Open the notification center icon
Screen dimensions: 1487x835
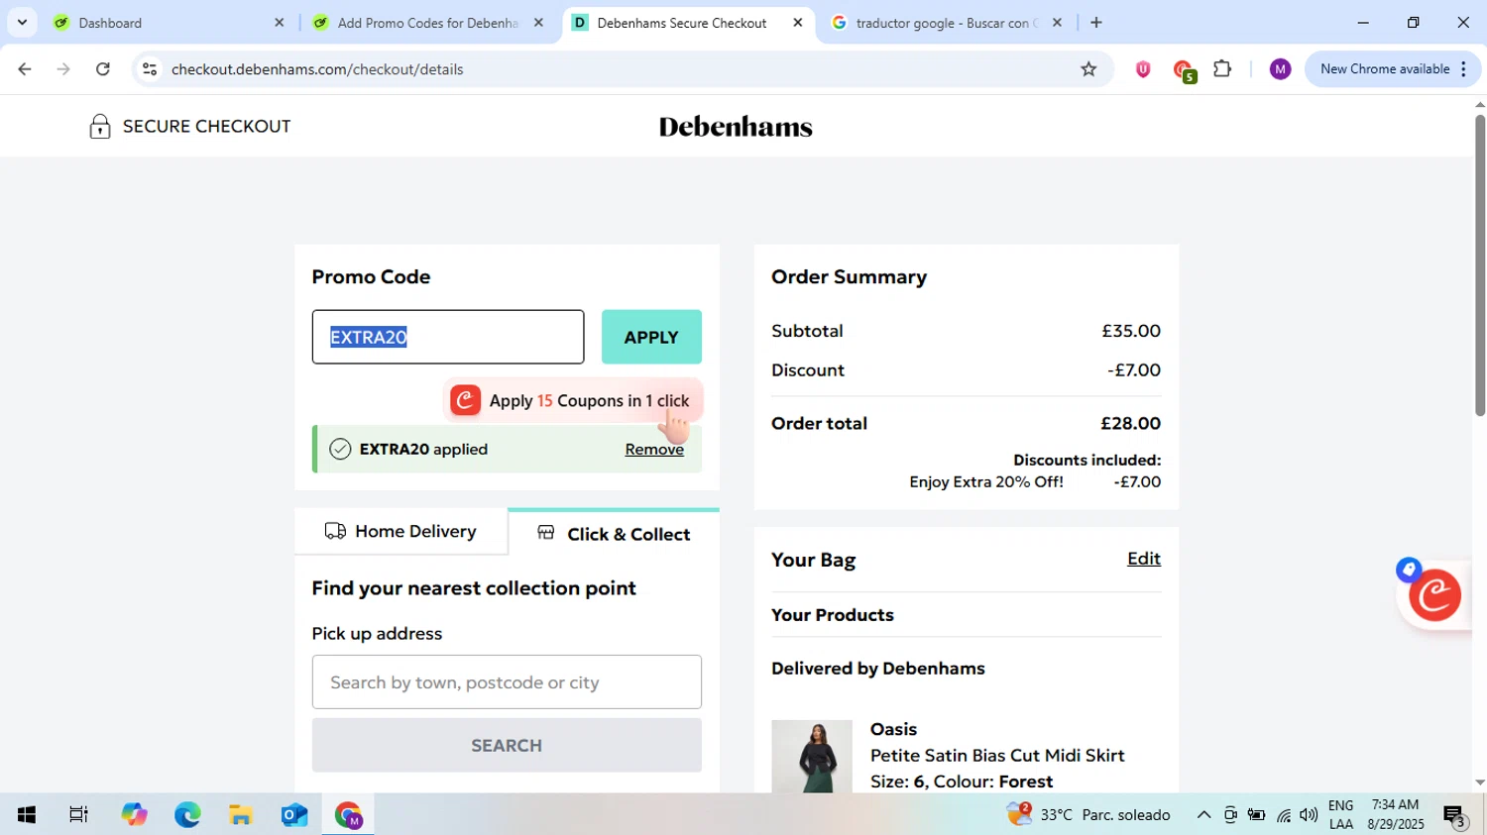click(1454, 816)
